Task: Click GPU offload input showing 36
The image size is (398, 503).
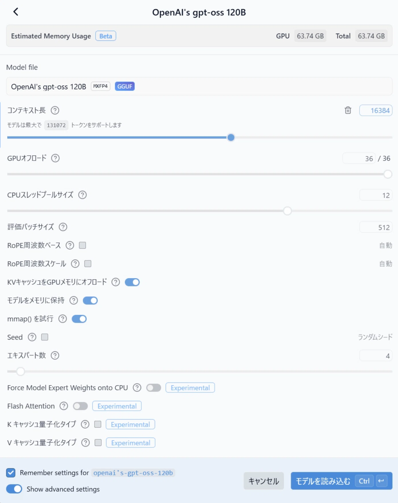Action: pyautogui.click(x=359, y=158)
